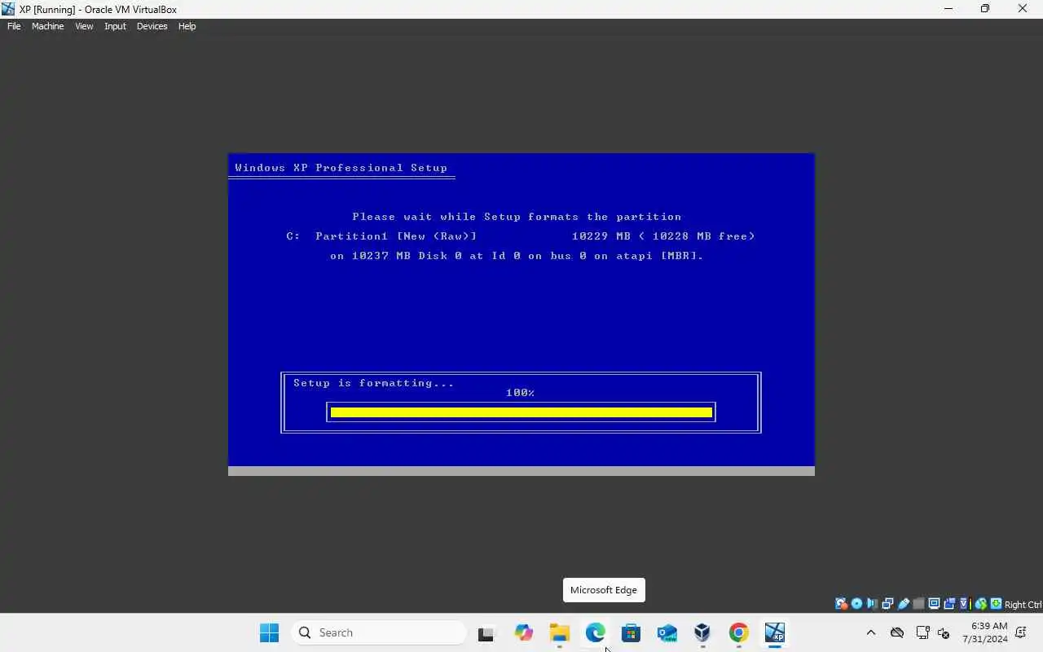Click the 'Setup is formatting...' text
This screenshot has width=1043, height=652.
pyautogui.click(x=374, y=383)
